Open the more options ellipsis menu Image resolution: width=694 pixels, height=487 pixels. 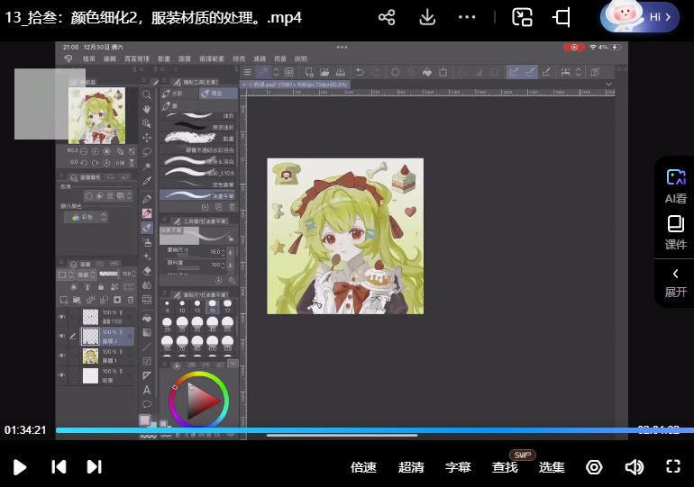(467, 17)
